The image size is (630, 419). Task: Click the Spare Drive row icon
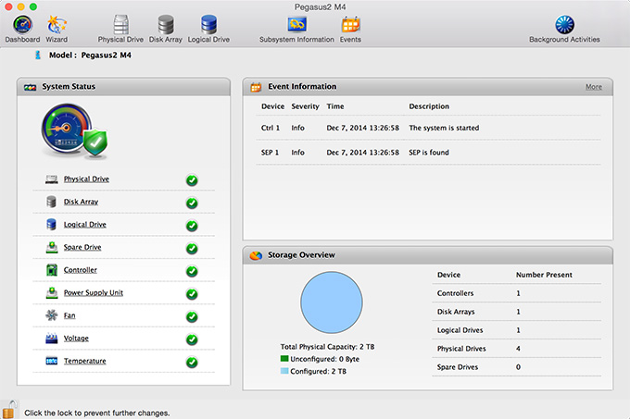click(52, 247)
